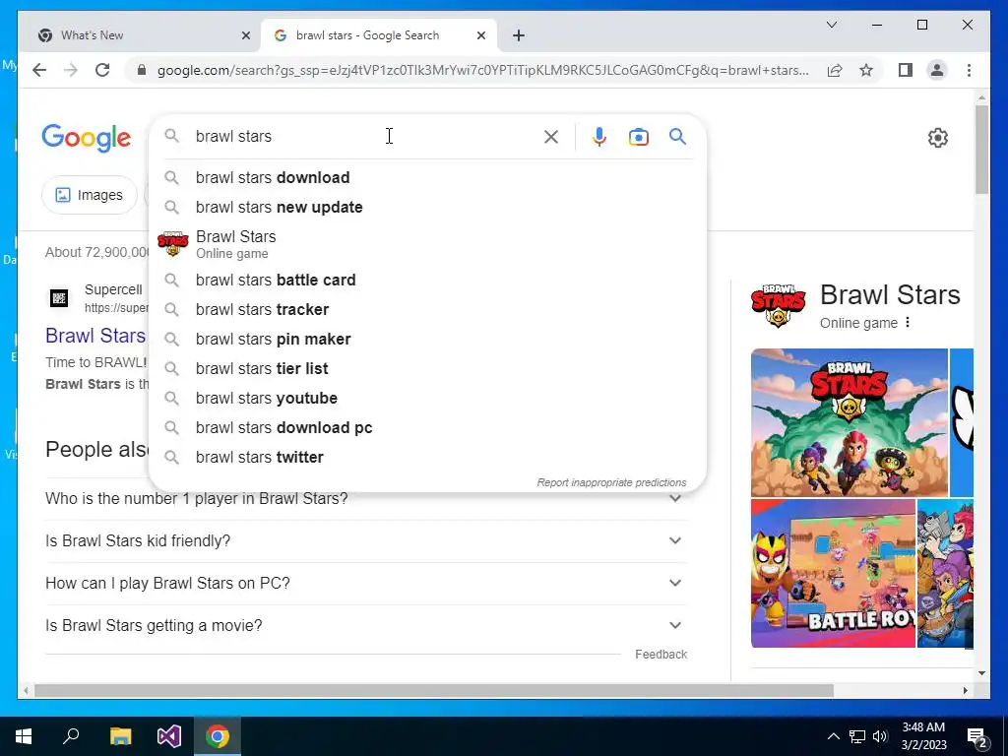This screenshot has height=756, width=1008.
Task: Expand Is Brawl Stars kid friendly question
Action: point(366,541)
